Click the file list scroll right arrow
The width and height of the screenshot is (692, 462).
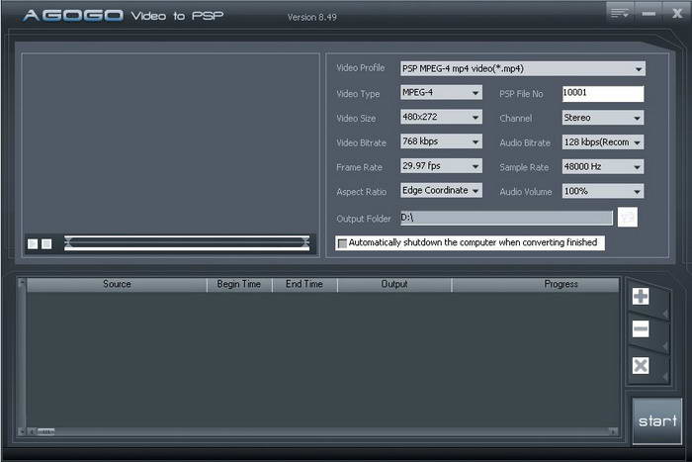point(614,431)
